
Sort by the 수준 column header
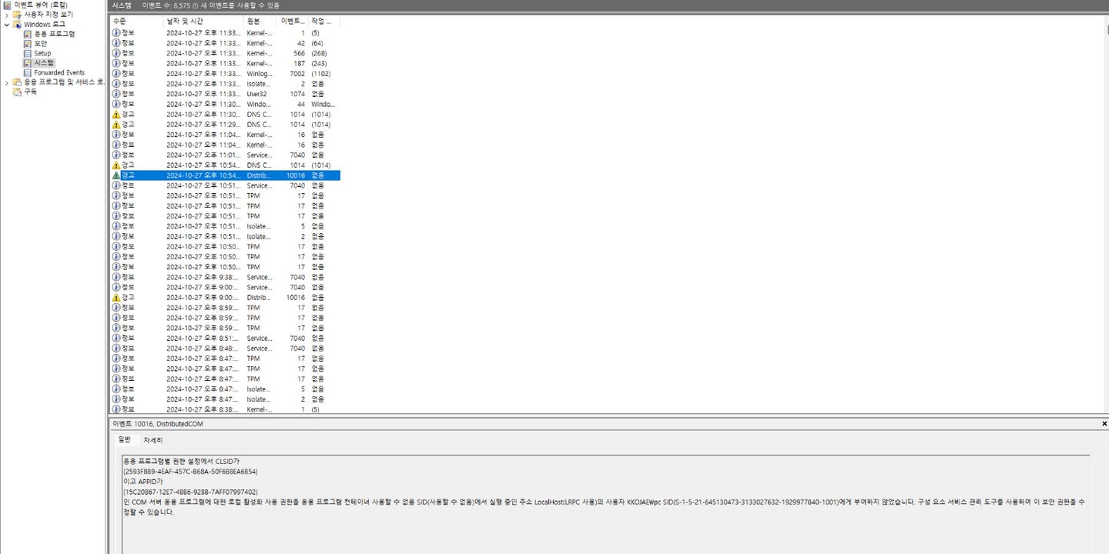point(137,21)
